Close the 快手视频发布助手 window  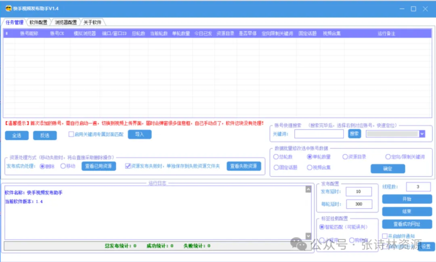pyautogui.click(x=425, y=9)
